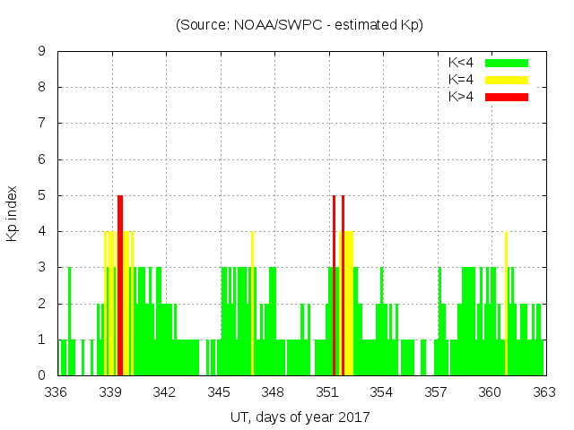Click the yellow K=4 legend swatch
Viewport: 574px width, 430px height.
pos(507,80)
